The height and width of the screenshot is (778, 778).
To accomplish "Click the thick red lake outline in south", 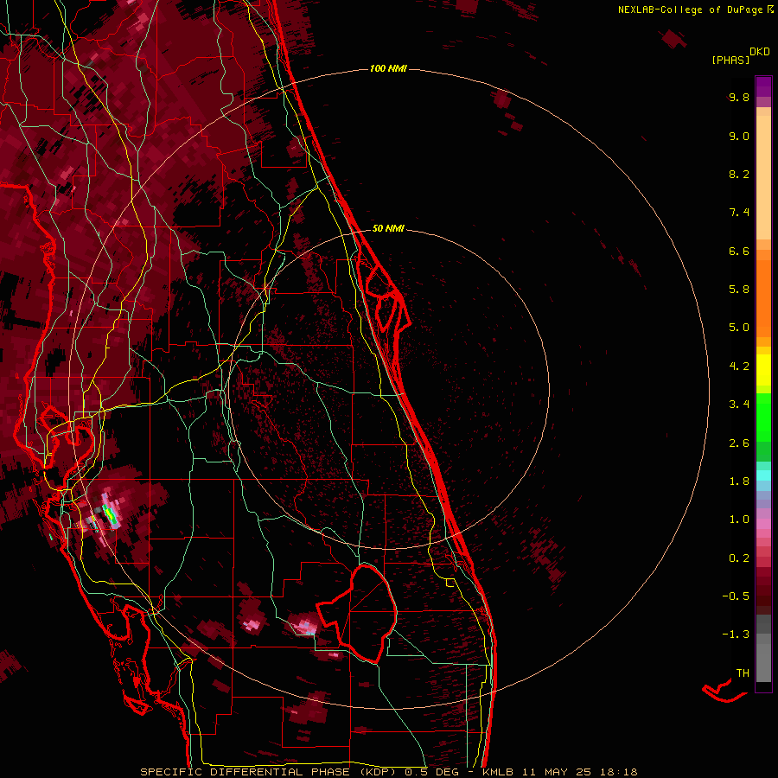I will tap(357, 614).
